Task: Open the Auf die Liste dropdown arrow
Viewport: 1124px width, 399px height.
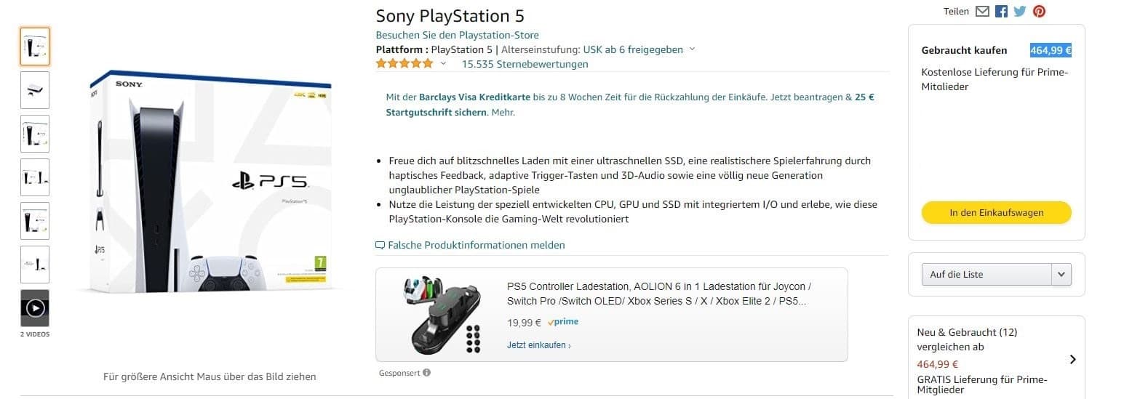Action: [1061, 274]
